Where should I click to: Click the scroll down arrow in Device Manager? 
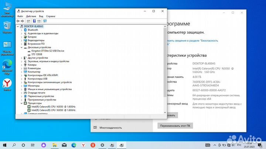click(x=165, y=112)
